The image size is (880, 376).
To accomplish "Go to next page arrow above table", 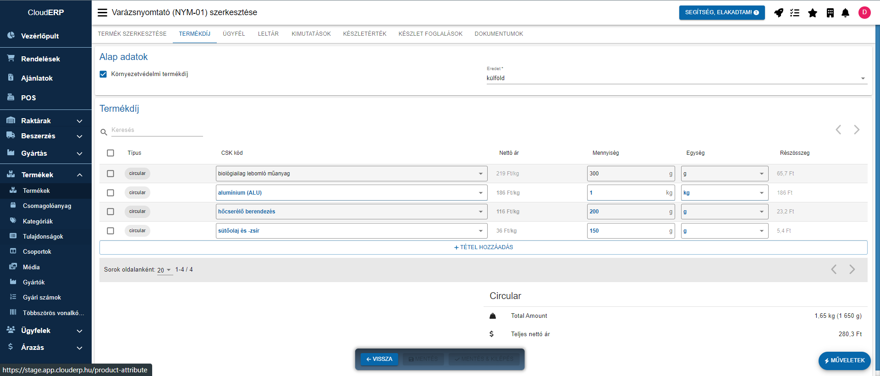I will (856, 130).
